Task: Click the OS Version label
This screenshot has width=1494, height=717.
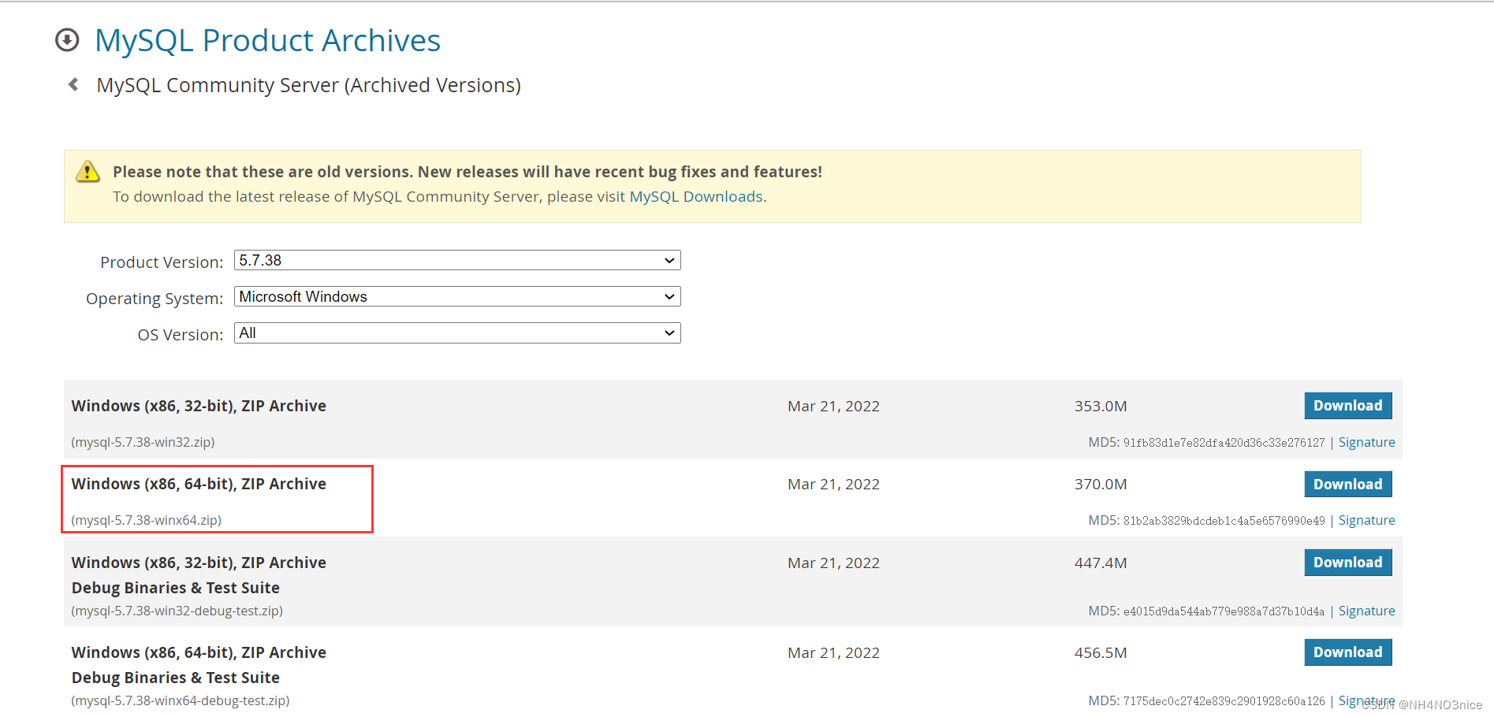Action: [181, 334]
